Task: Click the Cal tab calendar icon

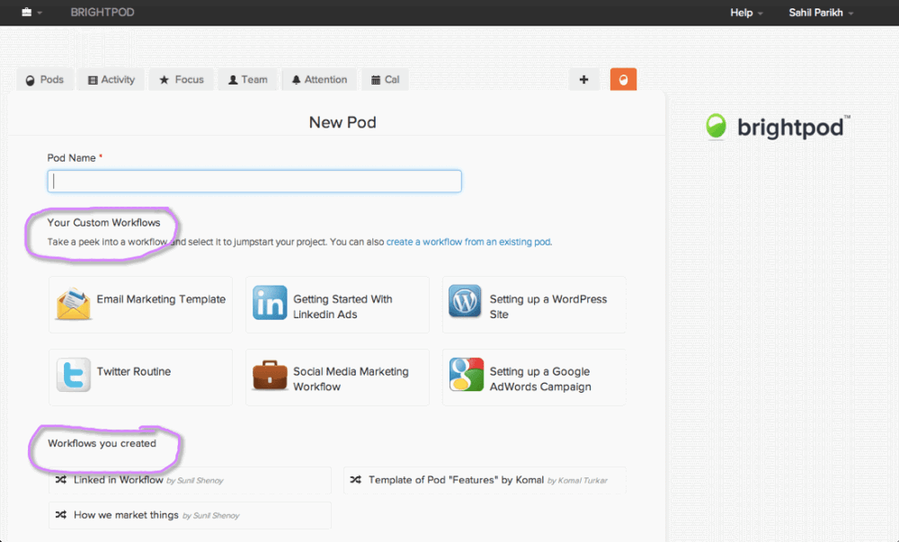Action: (376, 80)
